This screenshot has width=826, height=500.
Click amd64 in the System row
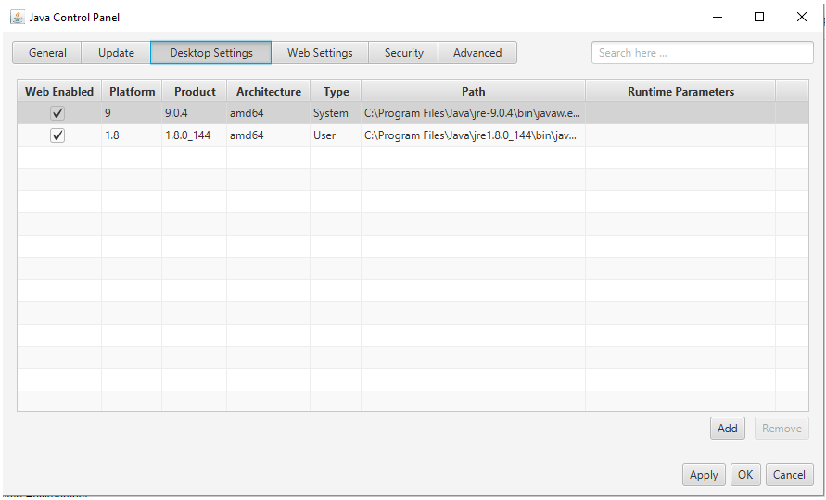tap(268, 113)
